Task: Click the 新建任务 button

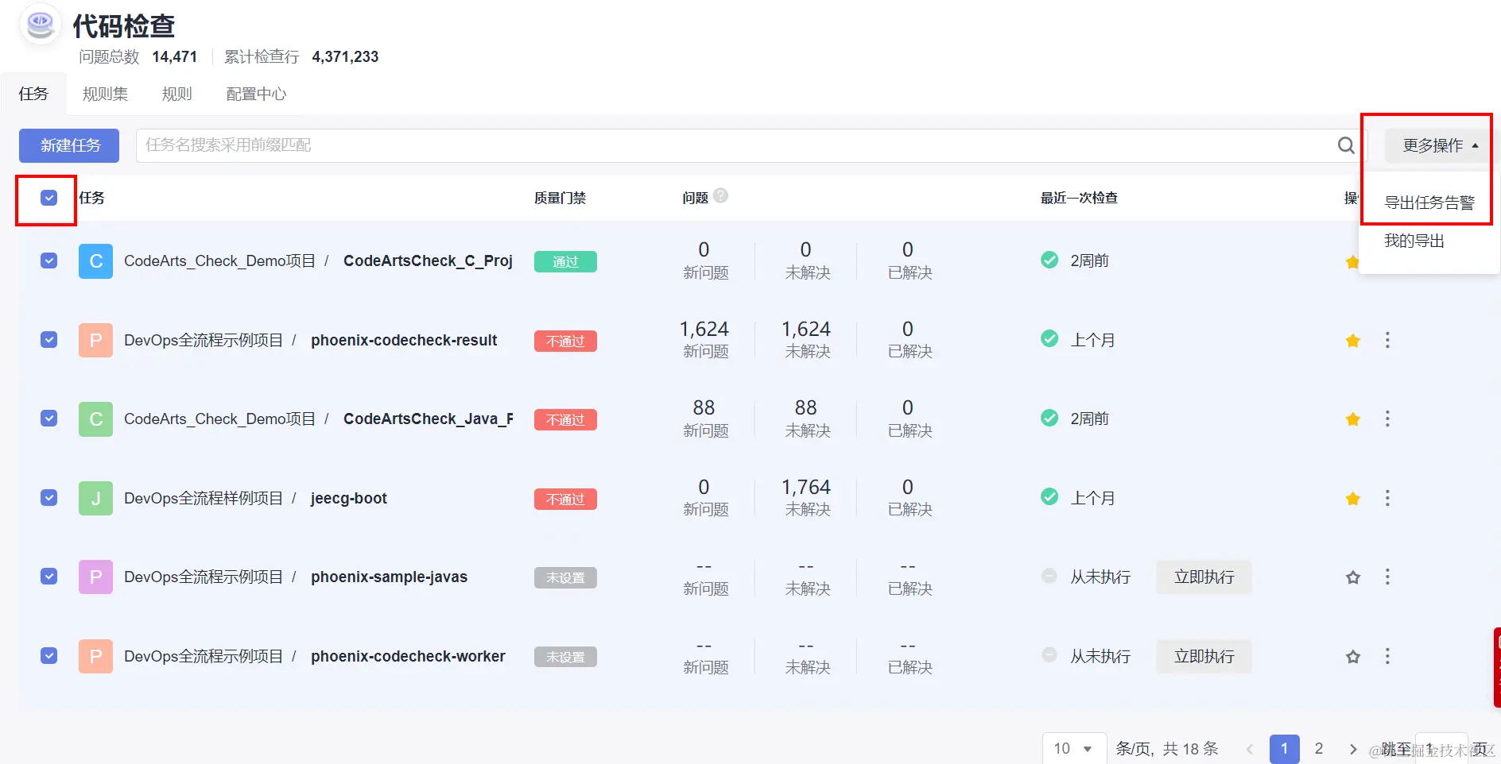Action: click(69, 145)
